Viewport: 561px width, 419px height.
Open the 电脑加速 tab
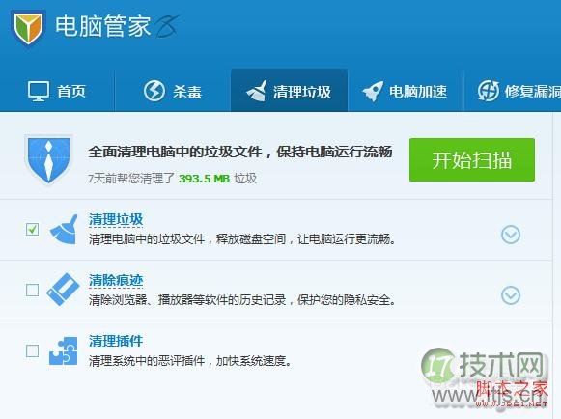[x=405, y=91]
